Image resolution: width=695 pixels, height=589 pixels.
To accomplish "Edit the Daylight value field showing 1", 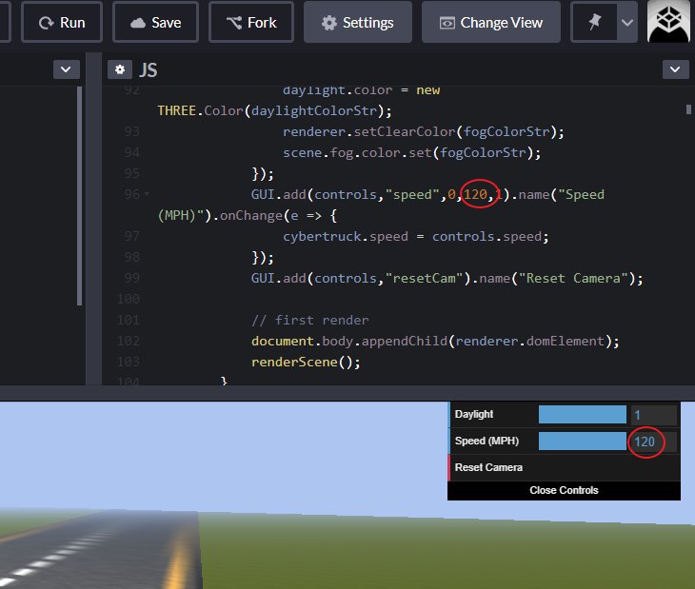I will coord(654,415).
